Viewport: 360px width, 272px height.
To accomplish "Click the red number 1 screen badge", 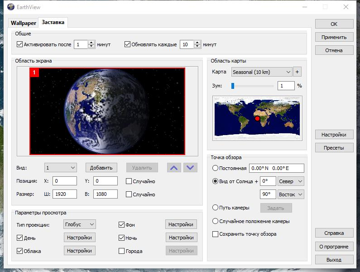I will tap(34, 73).
